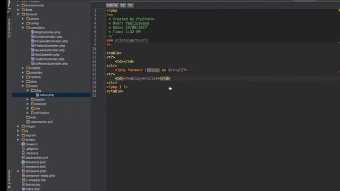Click the .bowerrc file icon

tap(23, 144)
